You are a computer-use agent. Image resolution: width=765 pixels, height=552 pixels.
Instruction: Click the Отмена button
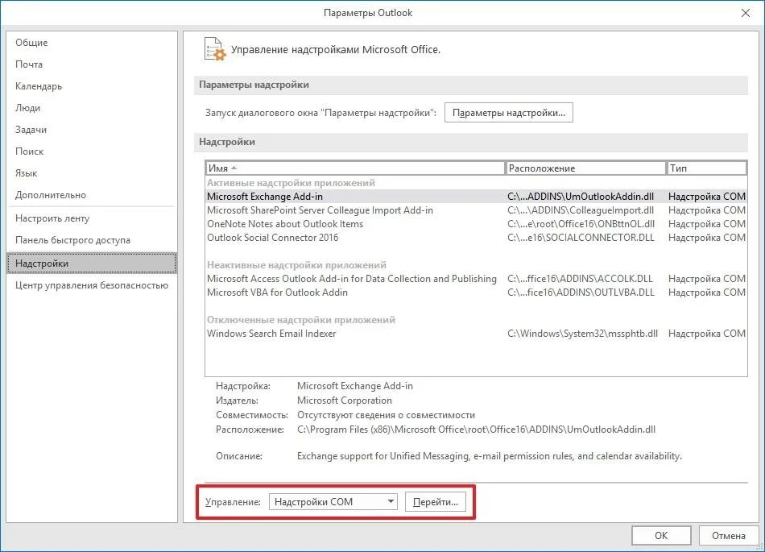tap(729, 535)
